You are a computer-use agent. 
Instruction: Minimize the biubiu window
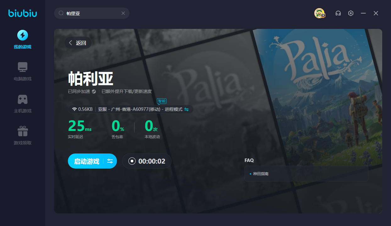363,13
